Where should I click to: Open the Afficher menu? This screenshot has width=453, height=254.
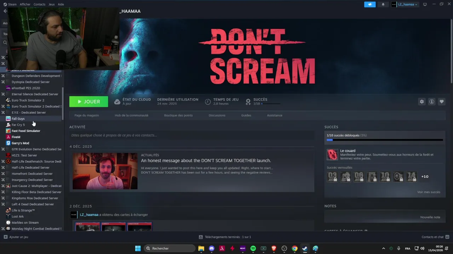pyautogui.click(x=25, y=4)
